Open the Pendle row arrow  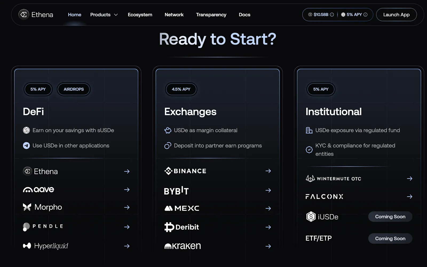click(127, 227)
